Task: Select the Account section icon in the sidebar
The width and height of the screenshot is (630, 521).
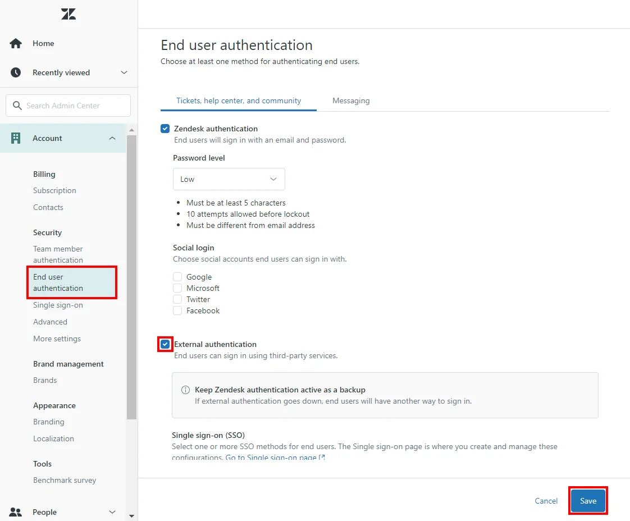Action: click(16, 138)
